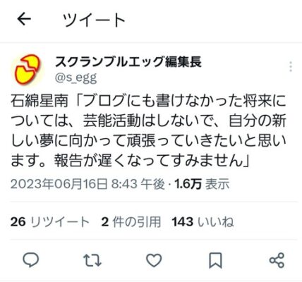The width and height of the screenshot is (302, 282).
Task: Open the 1.6万 表示 view stats
Action: coord(202,184)
